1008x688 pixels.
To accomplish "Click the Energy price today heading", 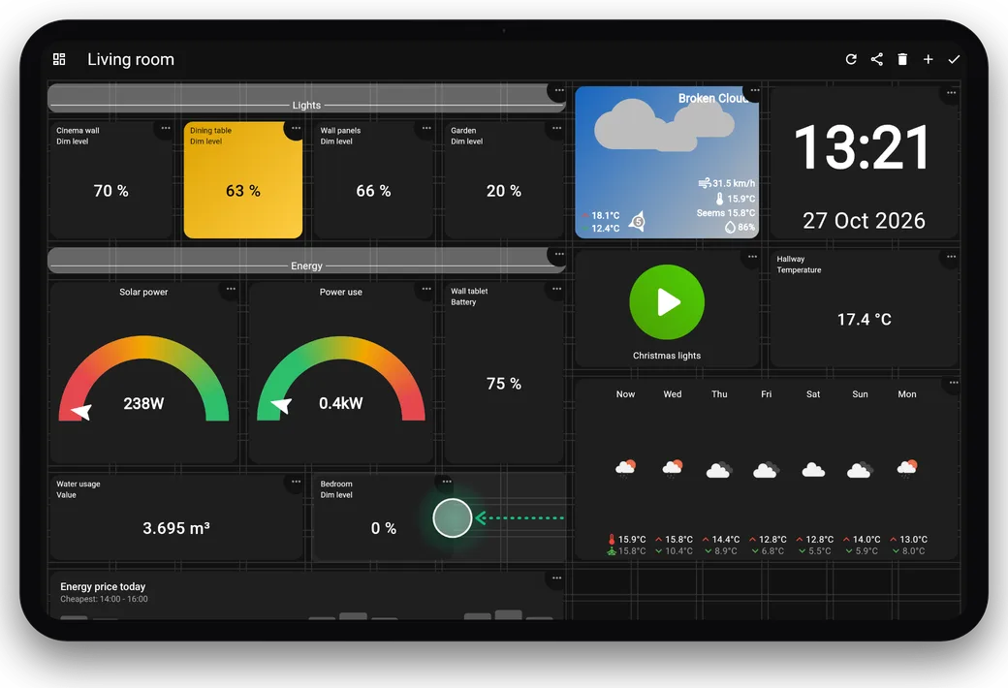I will pos(103,586).
